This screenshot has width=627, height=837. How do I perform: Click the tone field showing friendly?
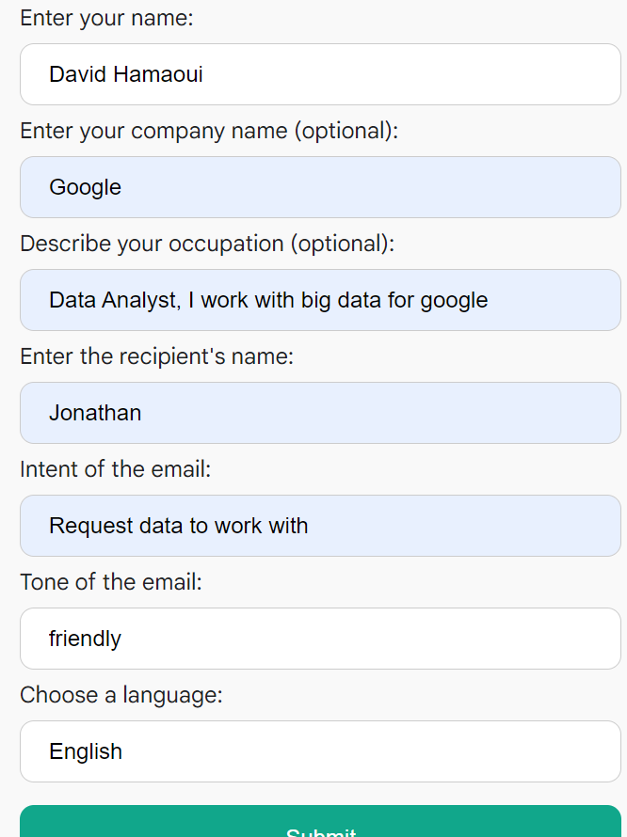[x=320, y=639]
